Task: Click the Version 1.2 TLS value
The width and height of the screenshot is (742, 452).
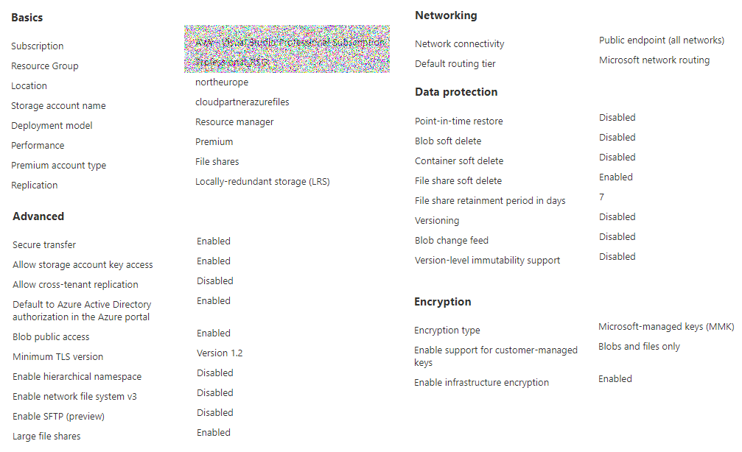Action: (x=220, y=353)
